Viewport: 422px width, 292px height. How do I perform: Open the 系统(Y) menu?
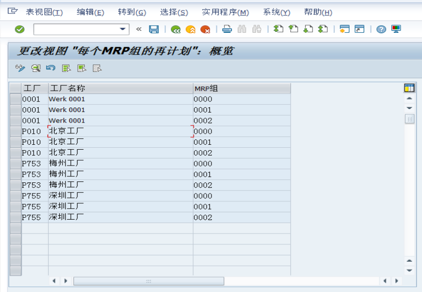276,12
